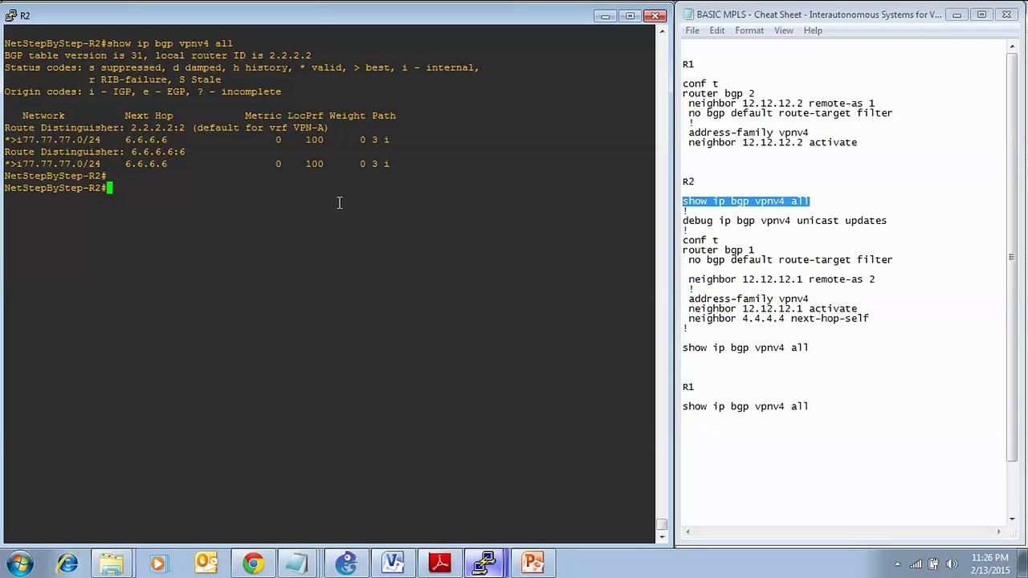
Task: Open the Notepad File menu
Action: (x=691, y=31)
